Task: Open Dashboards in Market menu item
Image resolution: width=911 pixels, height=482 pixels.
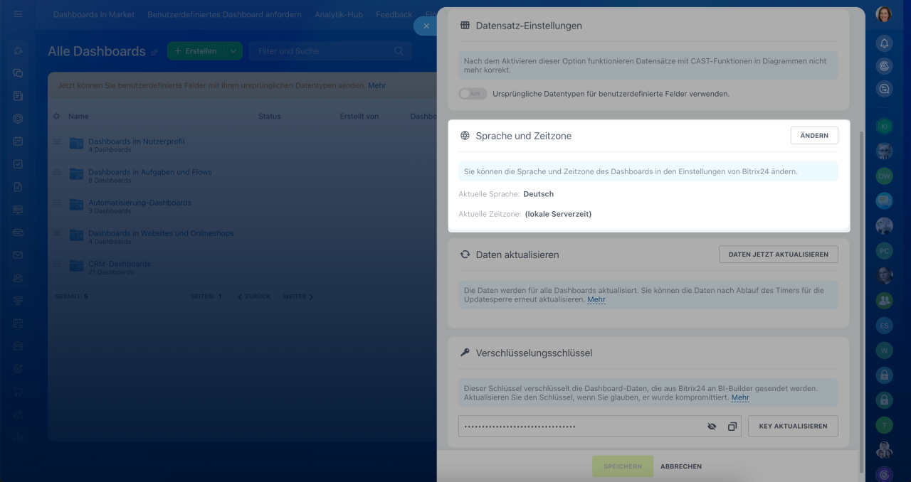Action: [x=94, y=14]
